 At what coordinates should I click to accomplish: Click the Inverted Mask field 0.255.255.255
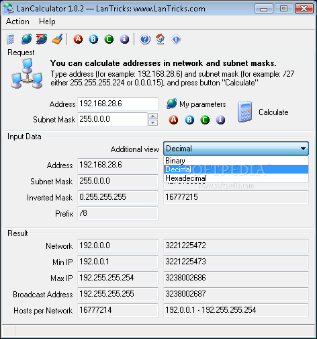[118, 197]
